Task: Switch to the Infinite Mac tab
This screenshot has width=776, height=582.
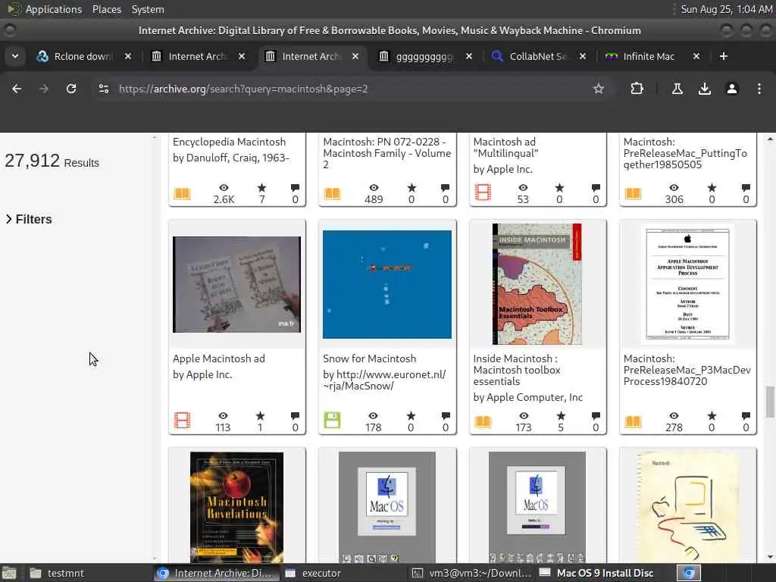Action: (x=649, y=56)
